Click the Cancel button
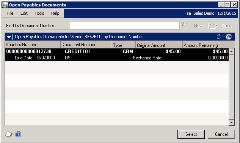Viewport: 240px width, 143px height. coord(221,134)
